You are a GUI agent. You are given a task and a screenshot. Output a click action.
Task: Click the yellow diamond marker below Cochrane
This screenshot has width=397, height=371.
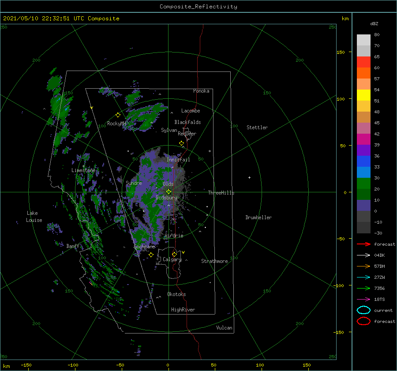[151, 255]
